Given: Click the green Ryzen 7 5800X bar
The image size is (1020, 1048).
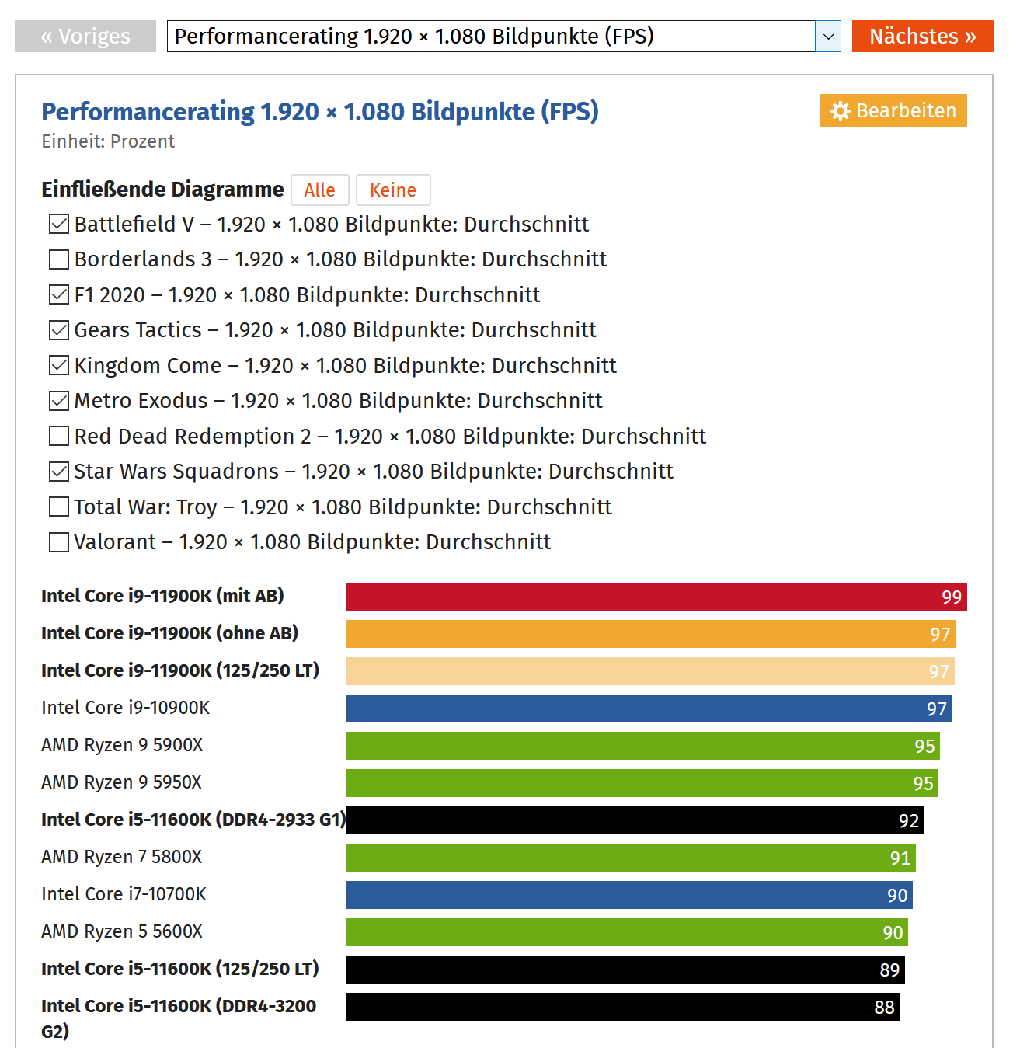Looking at the screenshot, I should pos(631,858).
